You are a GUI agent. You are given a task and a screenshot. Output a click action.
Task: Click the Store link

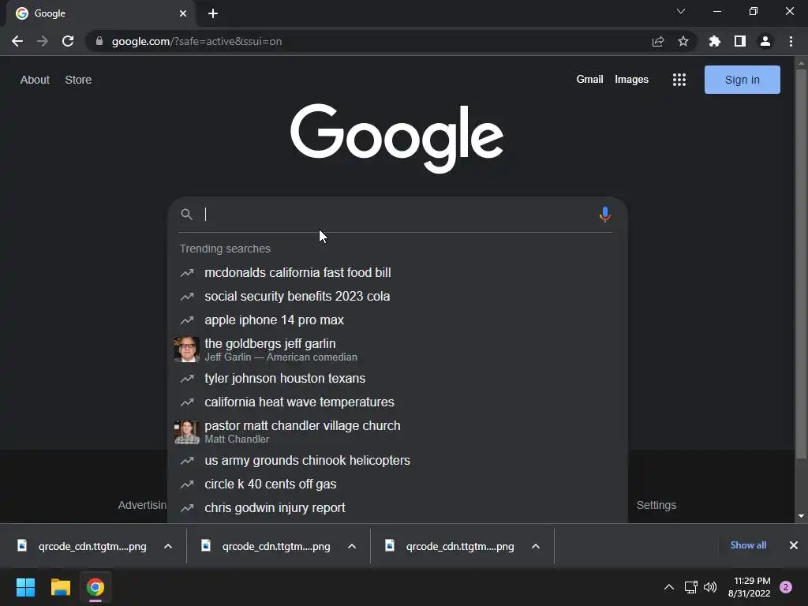[x=78, y=80]
